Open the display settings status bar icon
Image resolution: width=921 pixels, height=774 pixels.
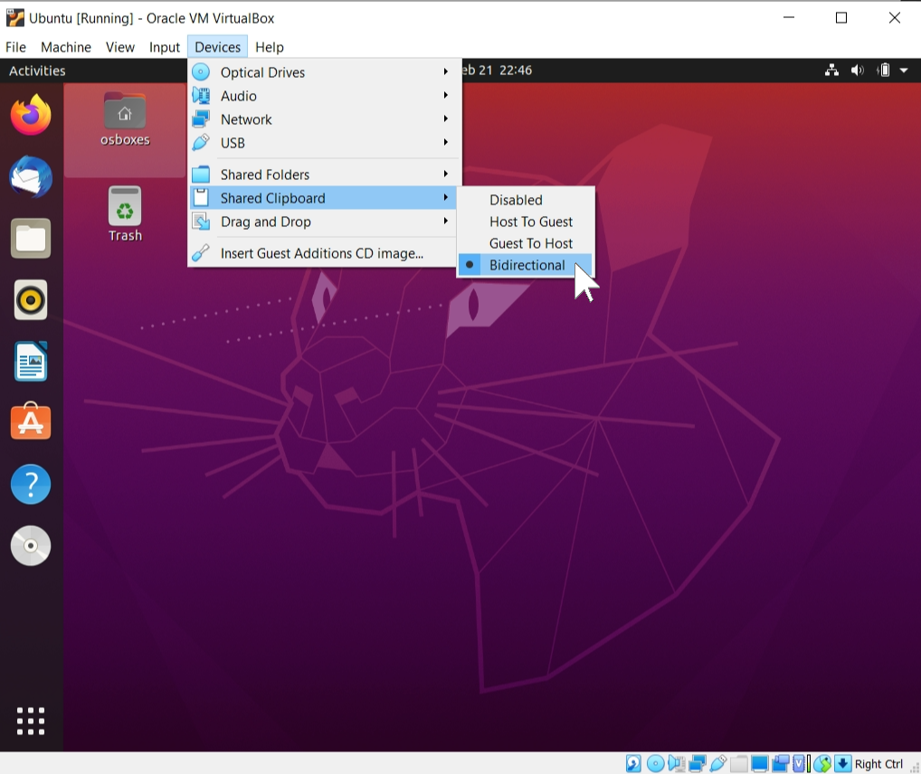(759, 763)
